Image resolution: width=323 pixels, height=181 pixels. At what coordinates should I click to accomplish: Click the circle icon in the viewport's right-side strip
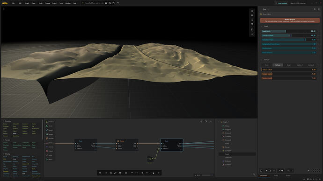(x=252, y=20)
